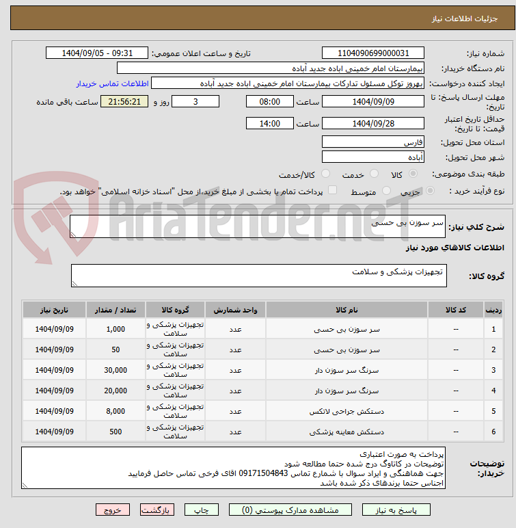The image size is (516, 528).
Task: Click the توضیحات خریدار text area
Action: (233, 468)
